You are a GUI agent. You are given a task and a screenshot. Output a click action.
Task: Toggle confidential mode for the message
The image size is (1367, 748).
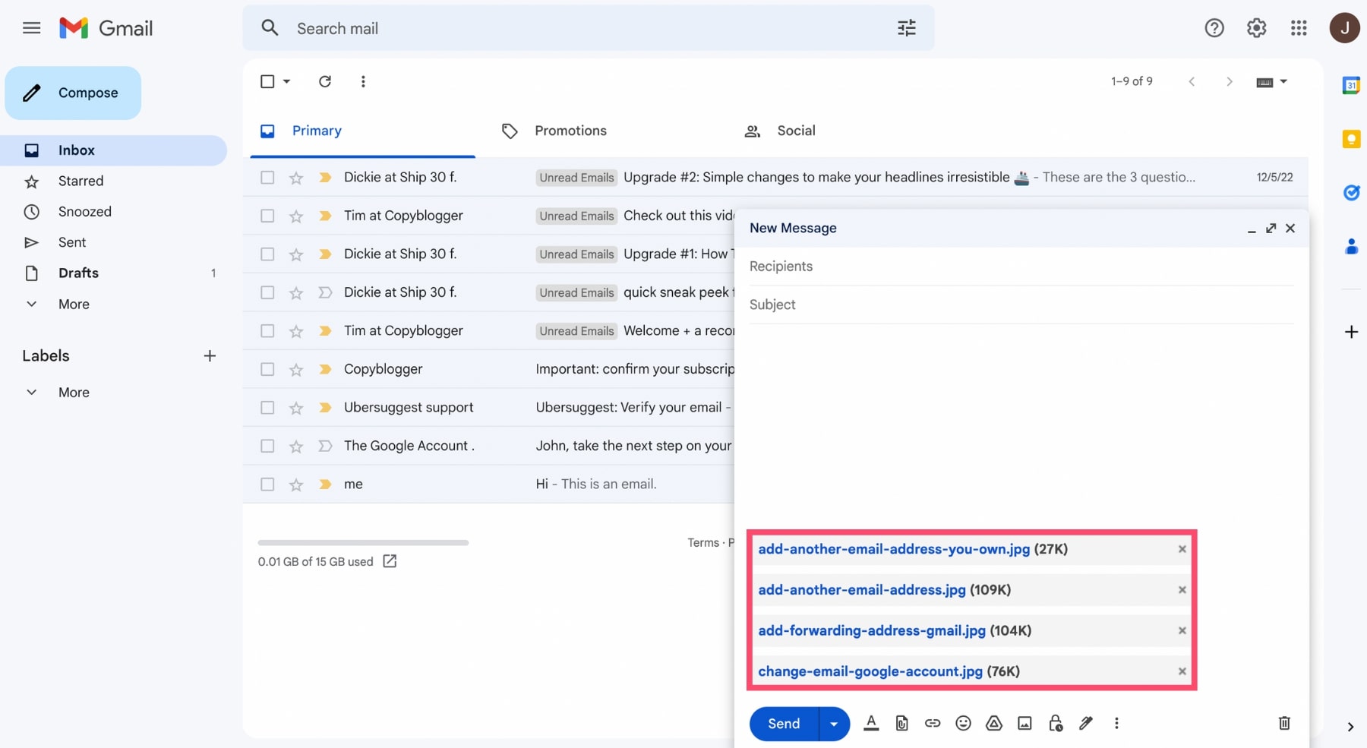(x=1055, y=724)
